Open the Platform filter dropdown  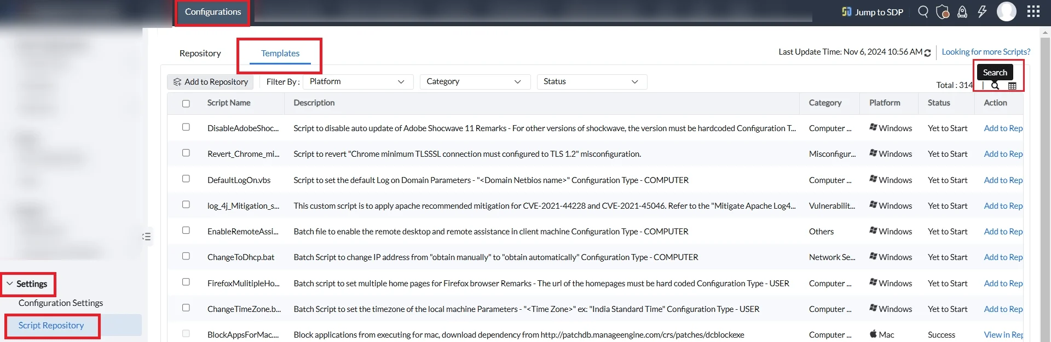point(358,81)
